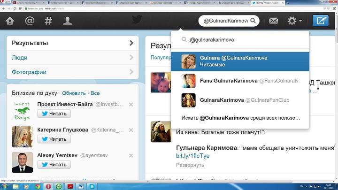Open the Люди sidebar filter
The height and width of the screenshot is (190, 338).
click(73, 58)
